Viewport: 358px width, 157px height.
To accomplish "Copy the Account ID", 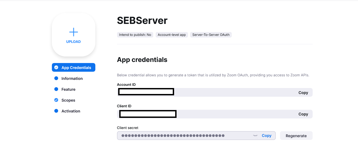I will tap(303, 93).
